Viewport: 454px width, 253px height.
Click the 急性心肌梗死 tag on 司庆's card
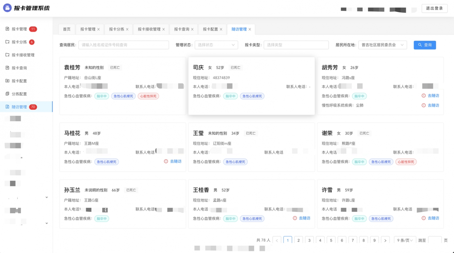click(252, 96)
